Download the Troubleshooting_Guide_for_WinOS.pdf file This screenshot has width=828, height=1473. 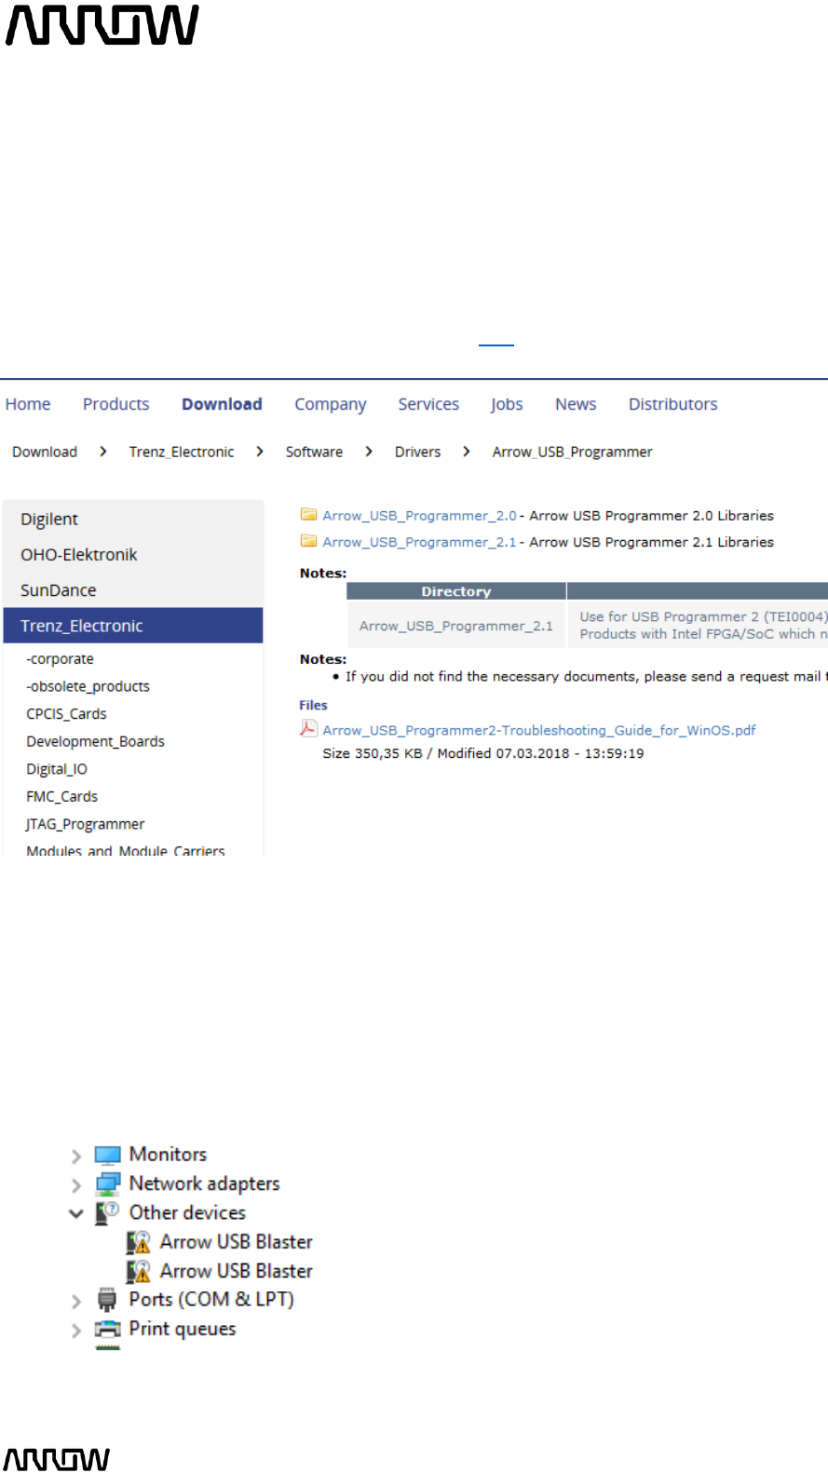coord(539,730)
